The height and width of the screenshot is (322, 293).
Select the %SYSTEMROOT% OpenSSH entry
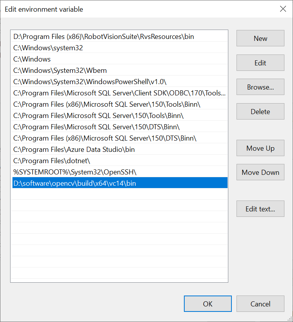(120, 172)
